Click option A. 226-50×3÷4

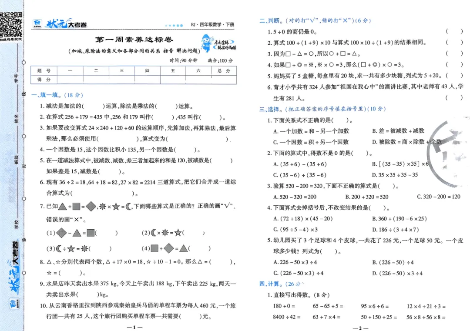click(x=295, y=262)
